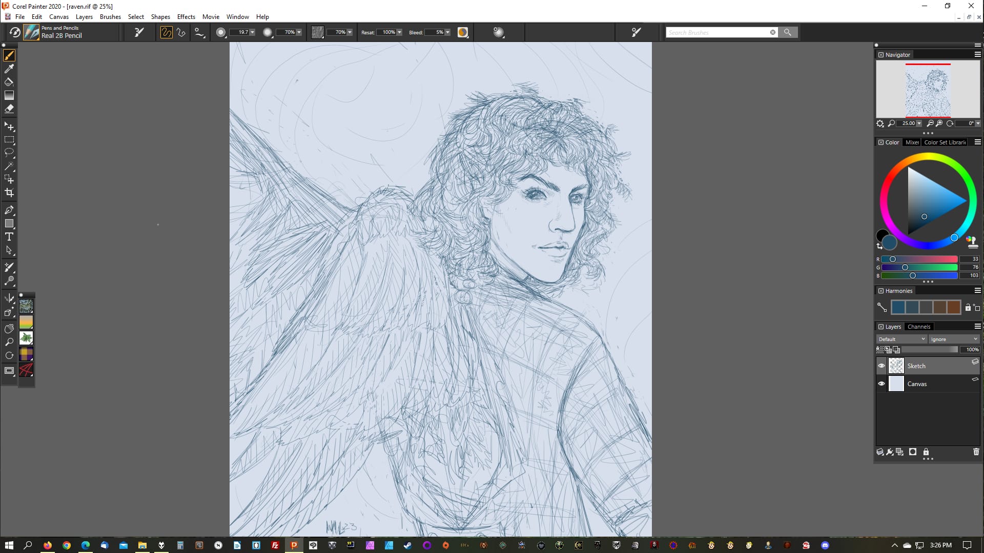Screen dimensions: 984x553
Task: Open the Mixer tab
Action: pos(912,142)
